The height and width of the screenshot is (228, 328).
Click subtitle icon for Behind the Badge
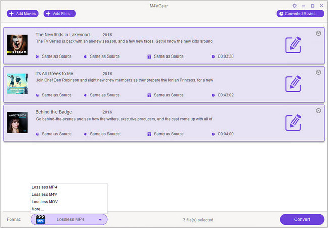(149, 134)
